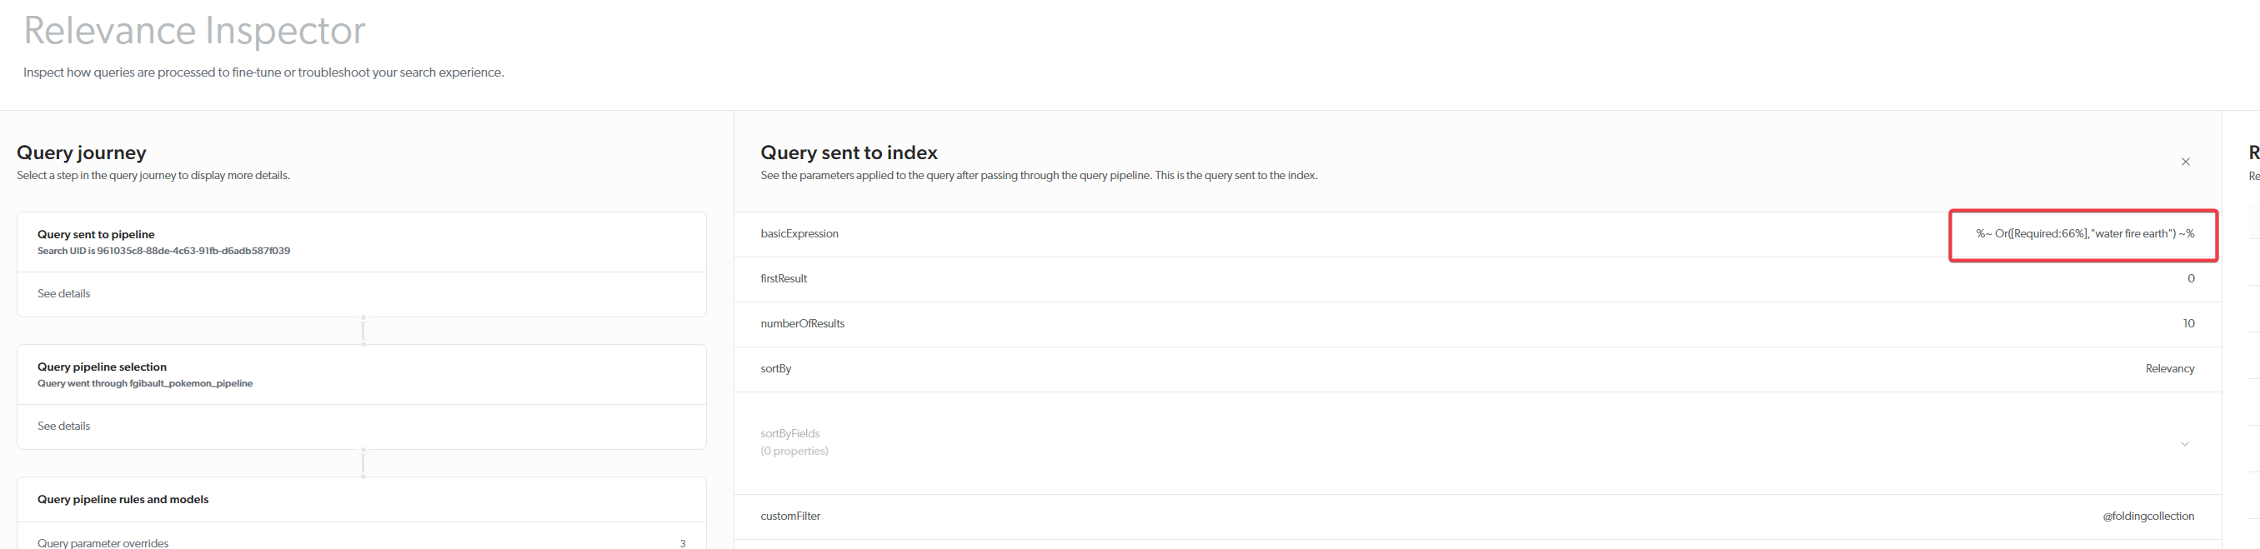2260x549 pixels.
Task: Click the Relevancy sortBy value
Action: coord(2169,368)
